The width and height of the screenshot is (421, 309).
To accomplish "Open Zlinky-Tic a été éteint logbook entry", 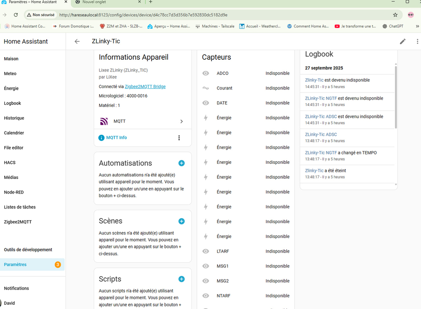I will click(x=347, y=174).
